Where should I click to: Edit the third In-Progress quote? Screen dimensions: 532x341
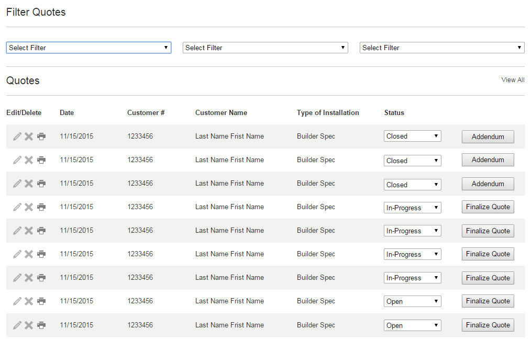point(17,254)
